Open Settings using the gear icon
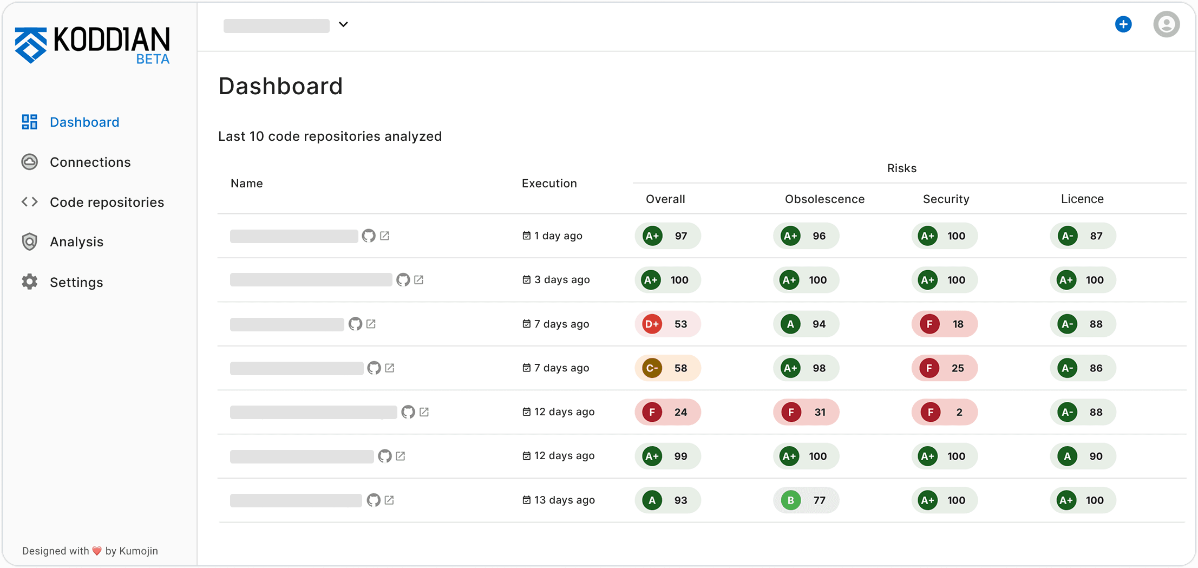This screenshot has width=1198, height=568. [x=30, y=282]
